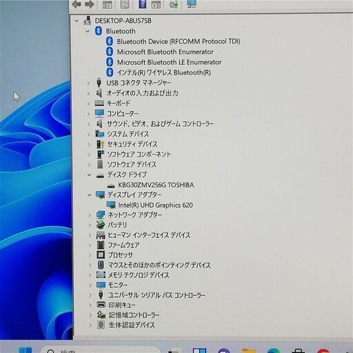Viewport: 353px width, 353px height.
Task: Click the Intel UHD Graphics 620 display icon
Action: [x=111, y=205]
